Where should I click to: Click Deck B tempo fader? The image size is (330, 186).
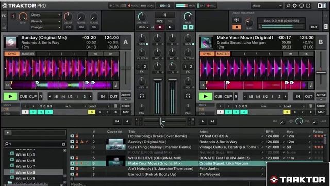coord(321,72)
